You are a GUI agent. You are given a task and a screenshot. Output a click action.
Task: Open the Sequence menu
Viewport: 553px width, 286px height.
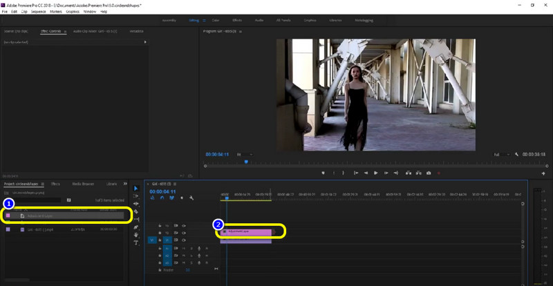point(39,12)
